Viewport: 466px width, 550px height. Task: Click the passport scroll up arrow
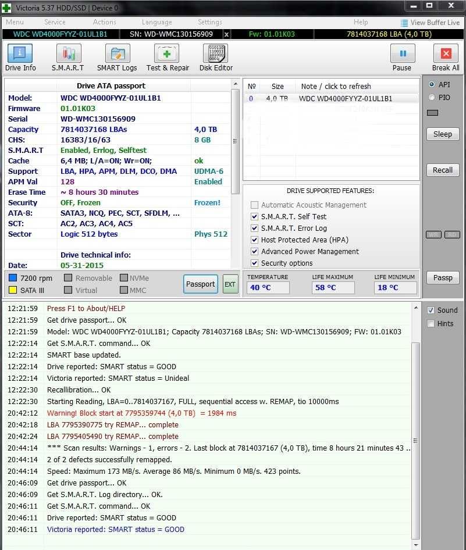point(235,84)
